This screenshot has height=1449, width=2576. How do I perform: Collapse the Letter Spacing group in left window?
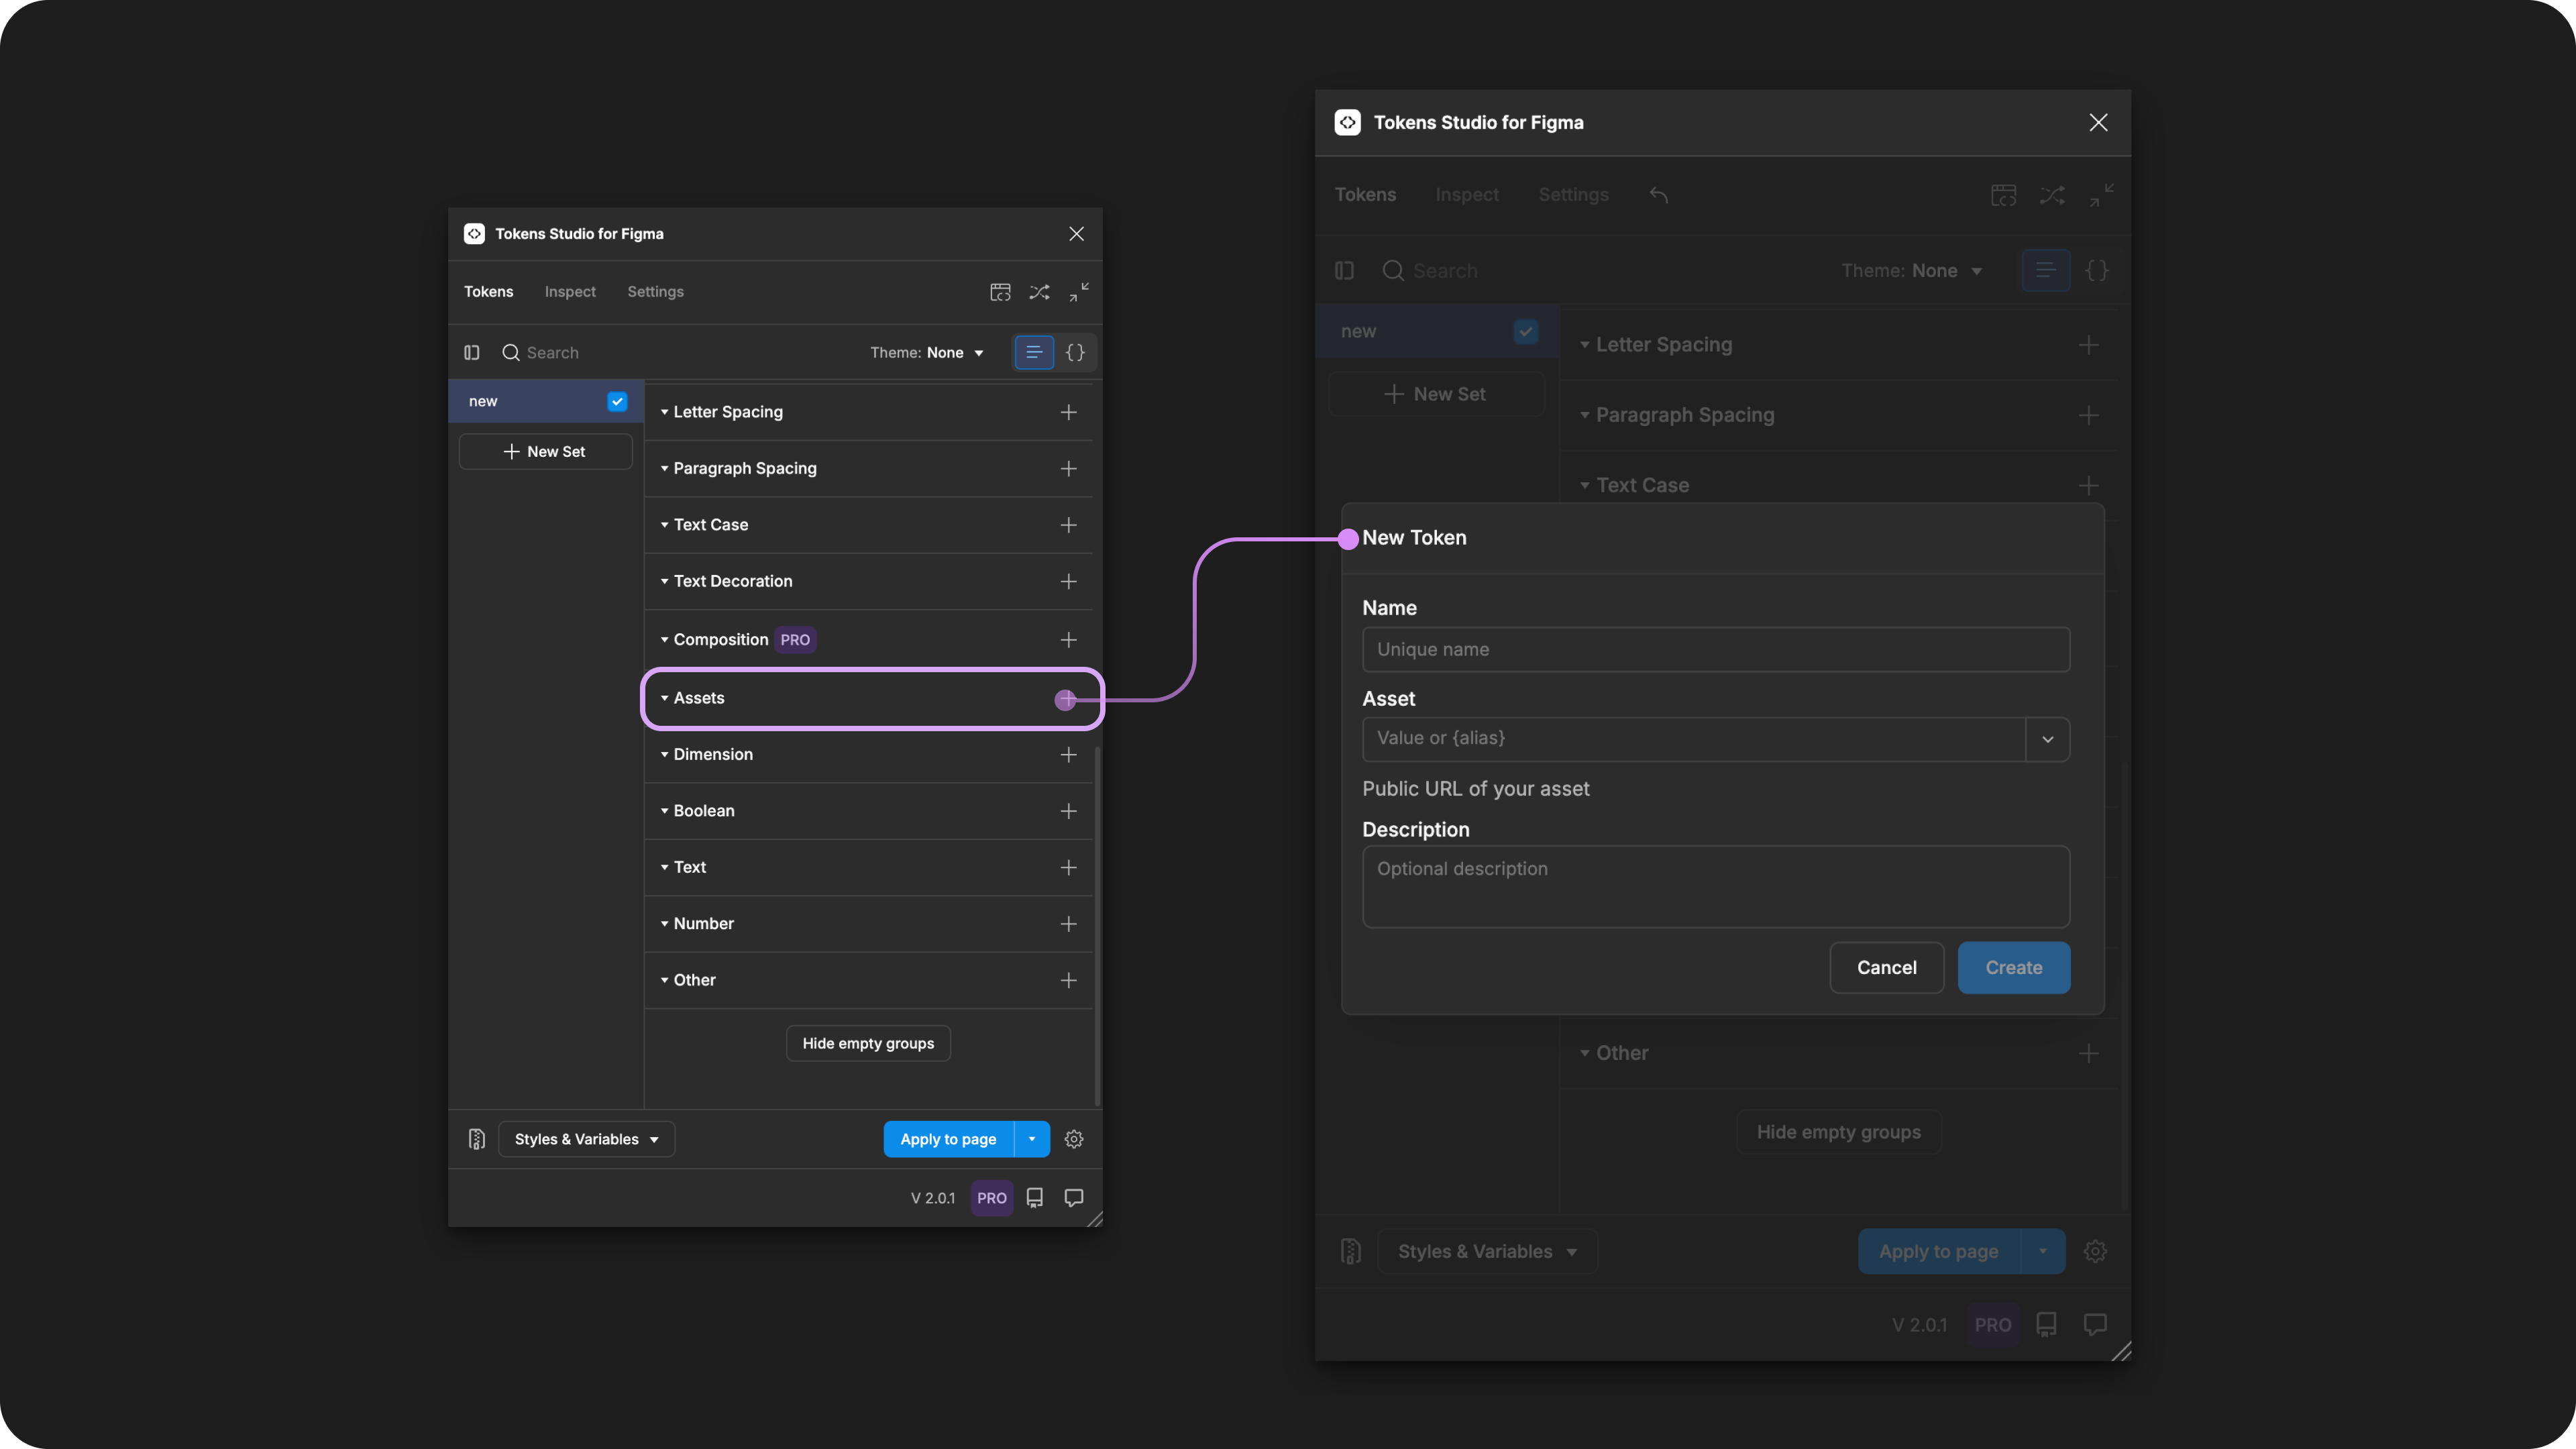pyautogui.click(x=664, y=412)
